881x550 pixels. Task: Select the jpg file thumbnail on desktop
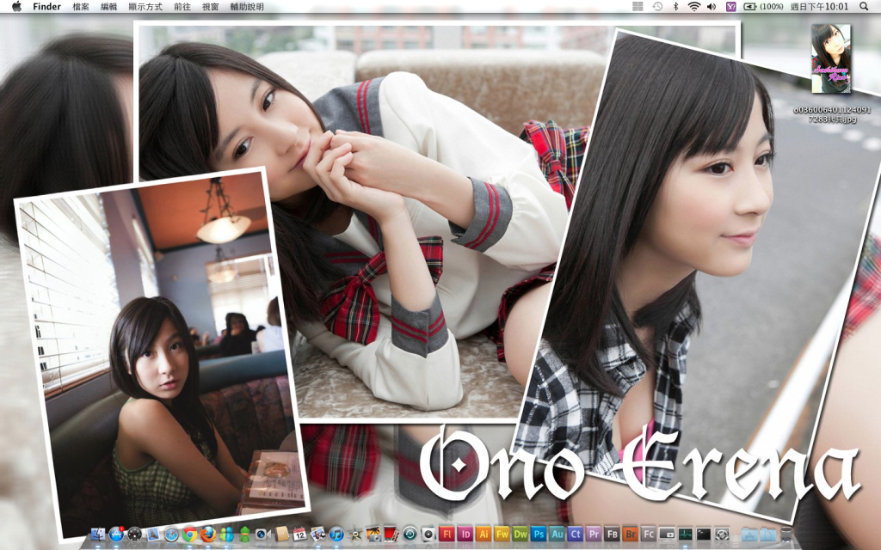click(x=831, y=58)
